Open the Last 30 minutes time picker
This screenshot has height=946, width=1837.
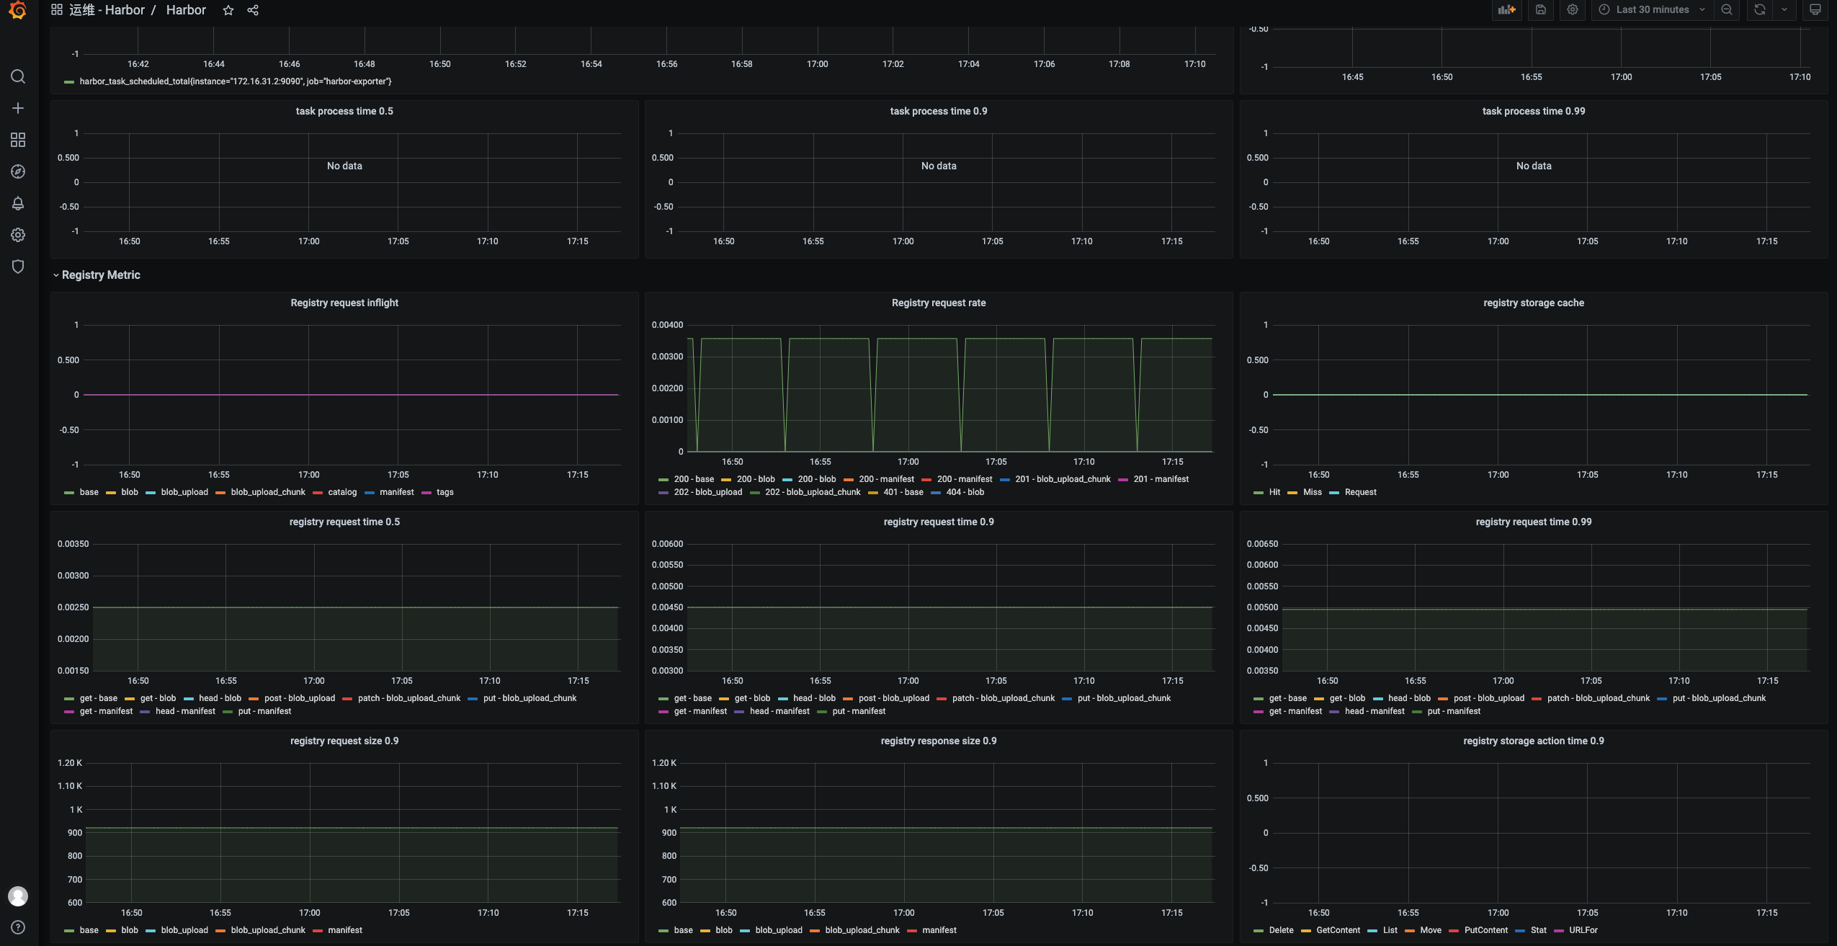point(1652,10)
